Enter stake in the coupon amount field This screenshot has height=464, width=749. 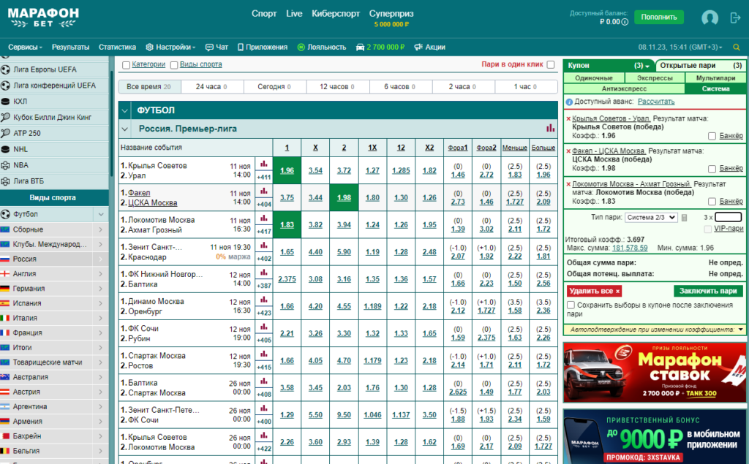click(x=728, y=217)
